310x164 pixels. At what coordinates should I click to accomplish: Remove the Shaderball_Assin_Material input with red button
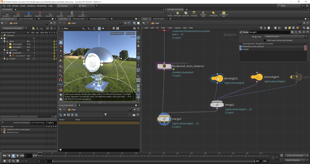(306, 46)
